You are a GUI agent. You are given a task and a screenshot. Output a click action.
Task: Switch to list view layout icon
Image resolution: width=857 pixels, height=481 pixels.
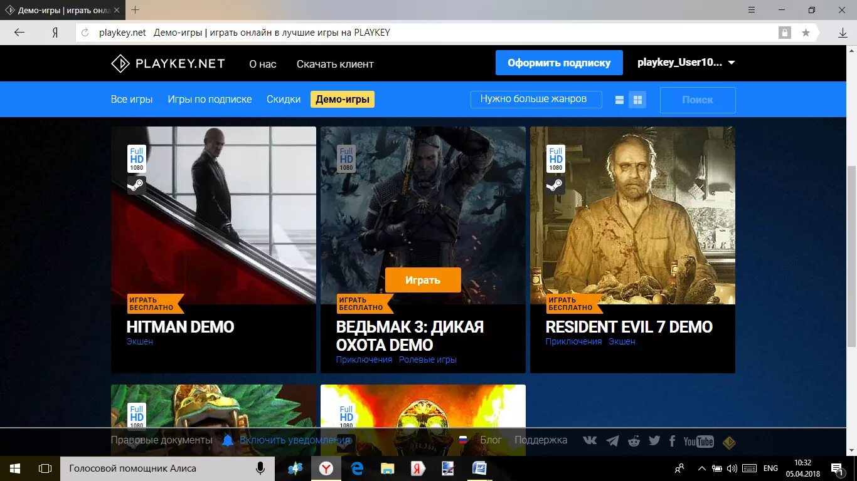[x=619, y=99]
